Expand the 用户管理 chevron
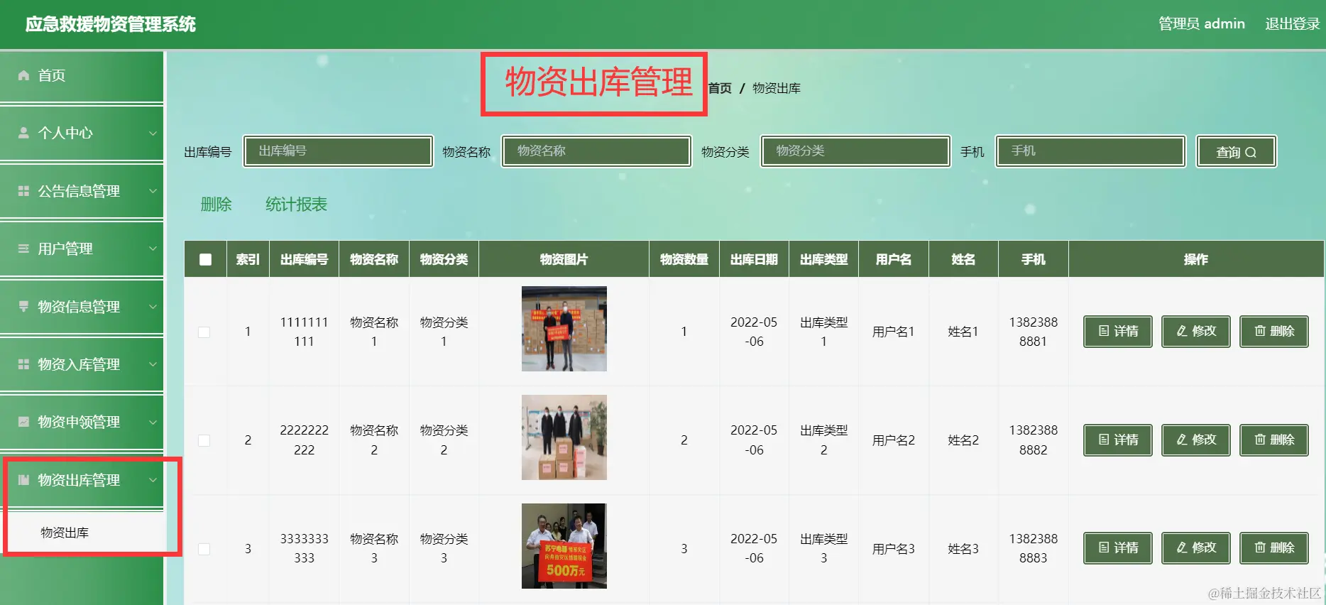 point(153,249)
